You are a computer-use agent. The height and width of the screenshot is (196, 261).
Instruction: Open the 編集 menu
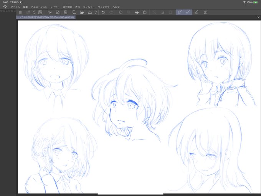pos(25,7)
